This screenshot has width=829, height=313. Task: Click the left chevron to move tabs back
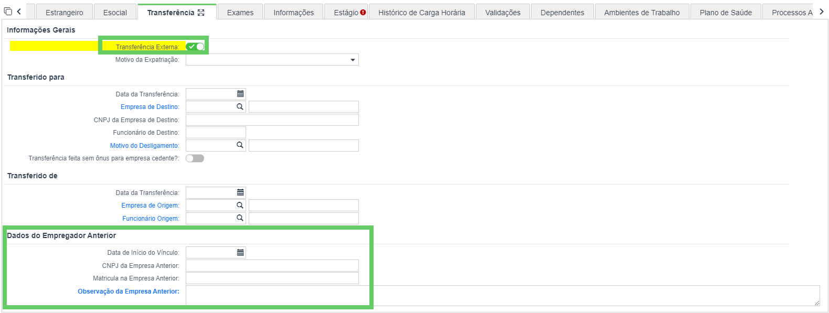tap(19, 12)
